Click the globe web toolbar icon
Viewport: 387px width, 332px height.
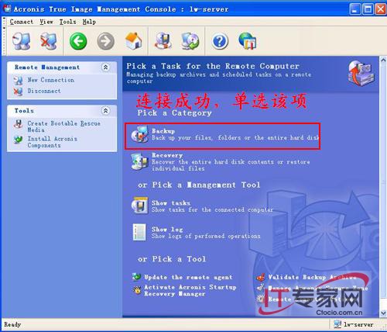(248, 41)
